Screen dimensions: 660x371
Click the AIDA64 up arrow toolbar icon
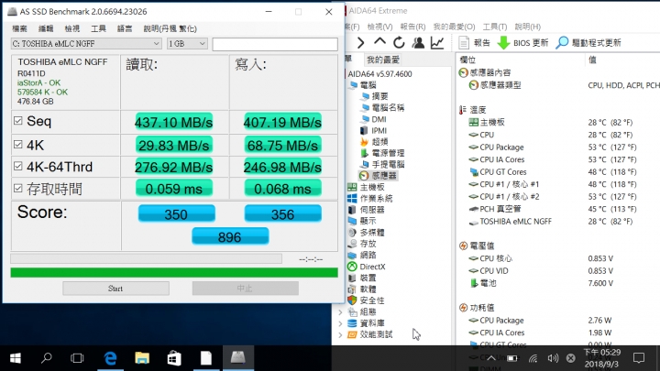(379, 42)
